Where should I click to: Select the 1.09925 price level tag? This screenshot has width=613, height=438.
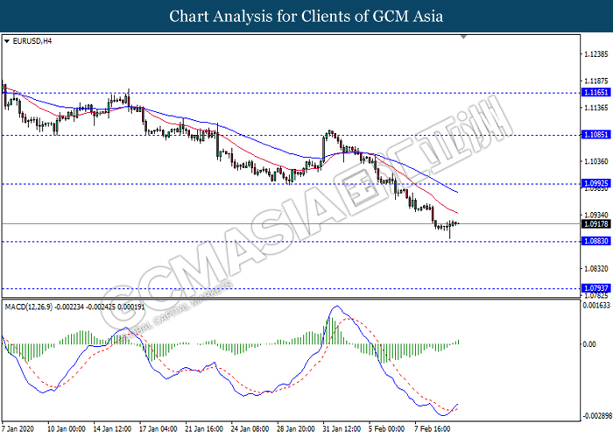pyautogui.click(x=595, y=183)
